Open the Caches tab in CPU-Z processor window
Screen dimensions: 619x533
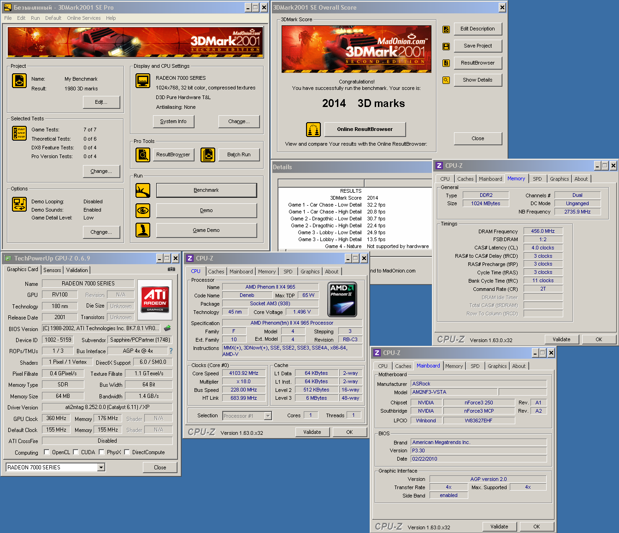216,272
